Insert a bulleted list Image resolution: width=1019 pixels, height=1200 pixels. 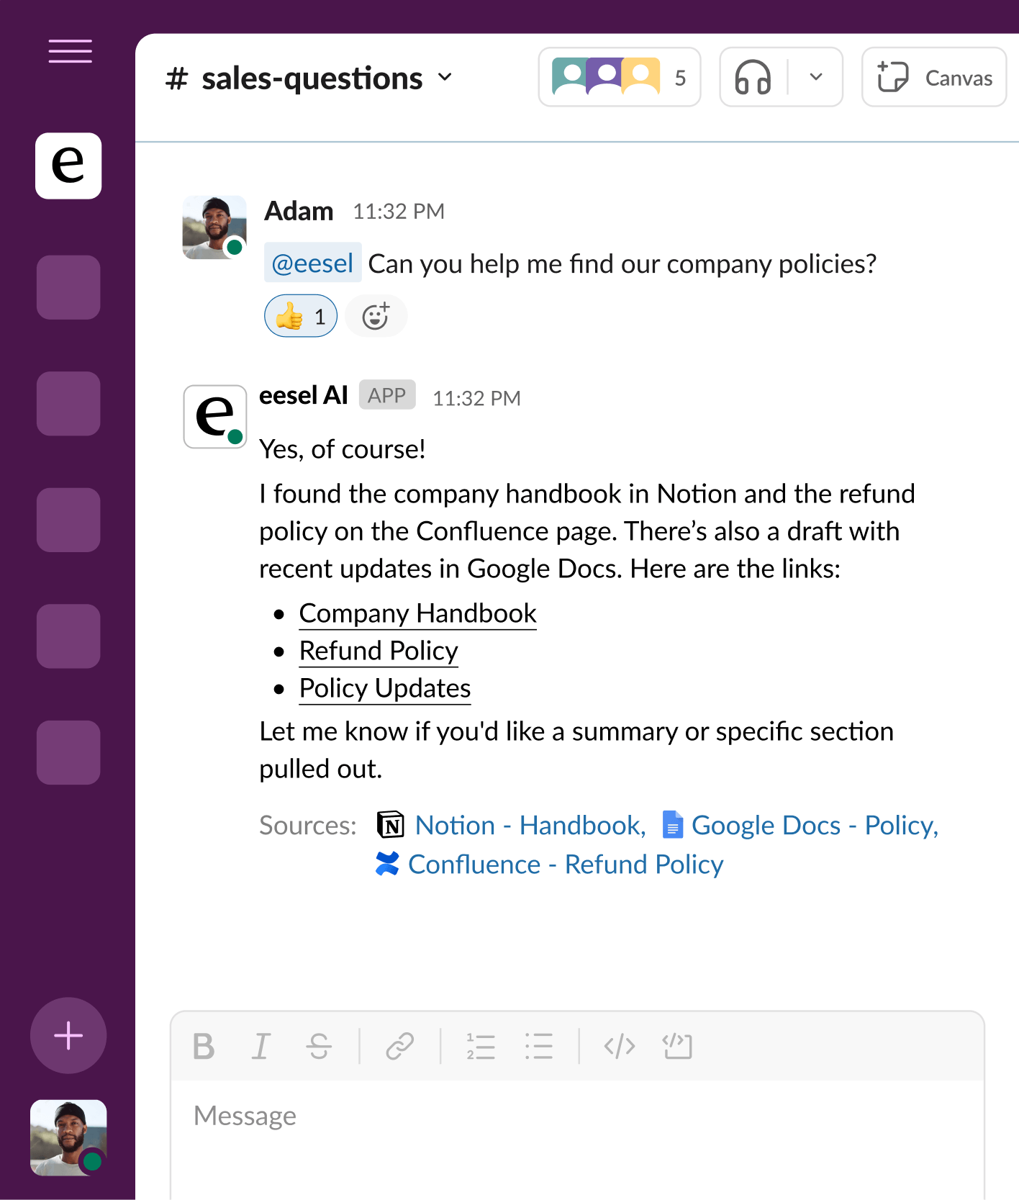click(538, 1046)
